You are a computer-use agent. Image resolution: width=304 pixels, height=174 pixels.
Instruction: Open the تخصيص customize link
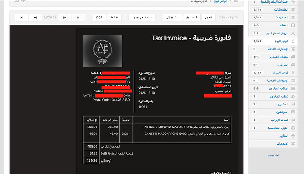pos(273,155)
